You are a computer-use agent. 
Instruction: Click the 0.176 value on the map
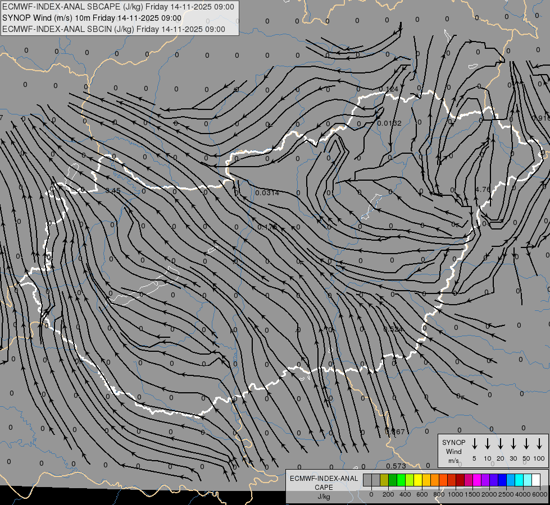click(x=267, y=227)
